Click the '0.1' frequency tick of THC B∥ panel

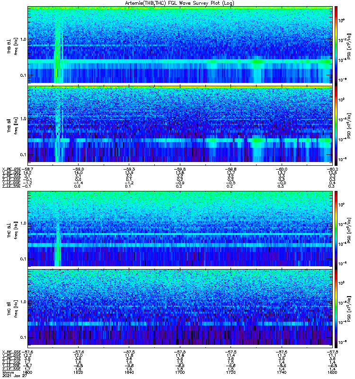(x=23, y=337)
